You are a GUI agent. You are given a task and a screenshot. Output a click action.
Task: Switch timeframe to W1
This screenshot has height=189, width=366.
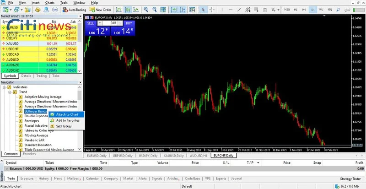coord(321,10)
